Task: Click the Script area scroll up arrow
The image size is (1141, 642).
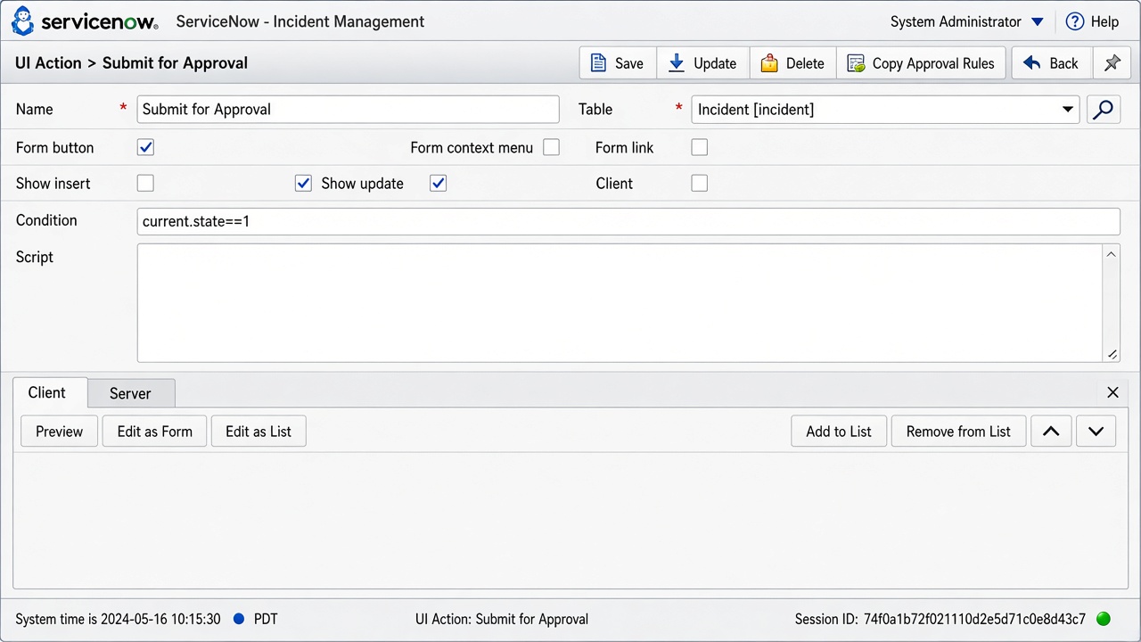Action: click(x=1112, y=254)
